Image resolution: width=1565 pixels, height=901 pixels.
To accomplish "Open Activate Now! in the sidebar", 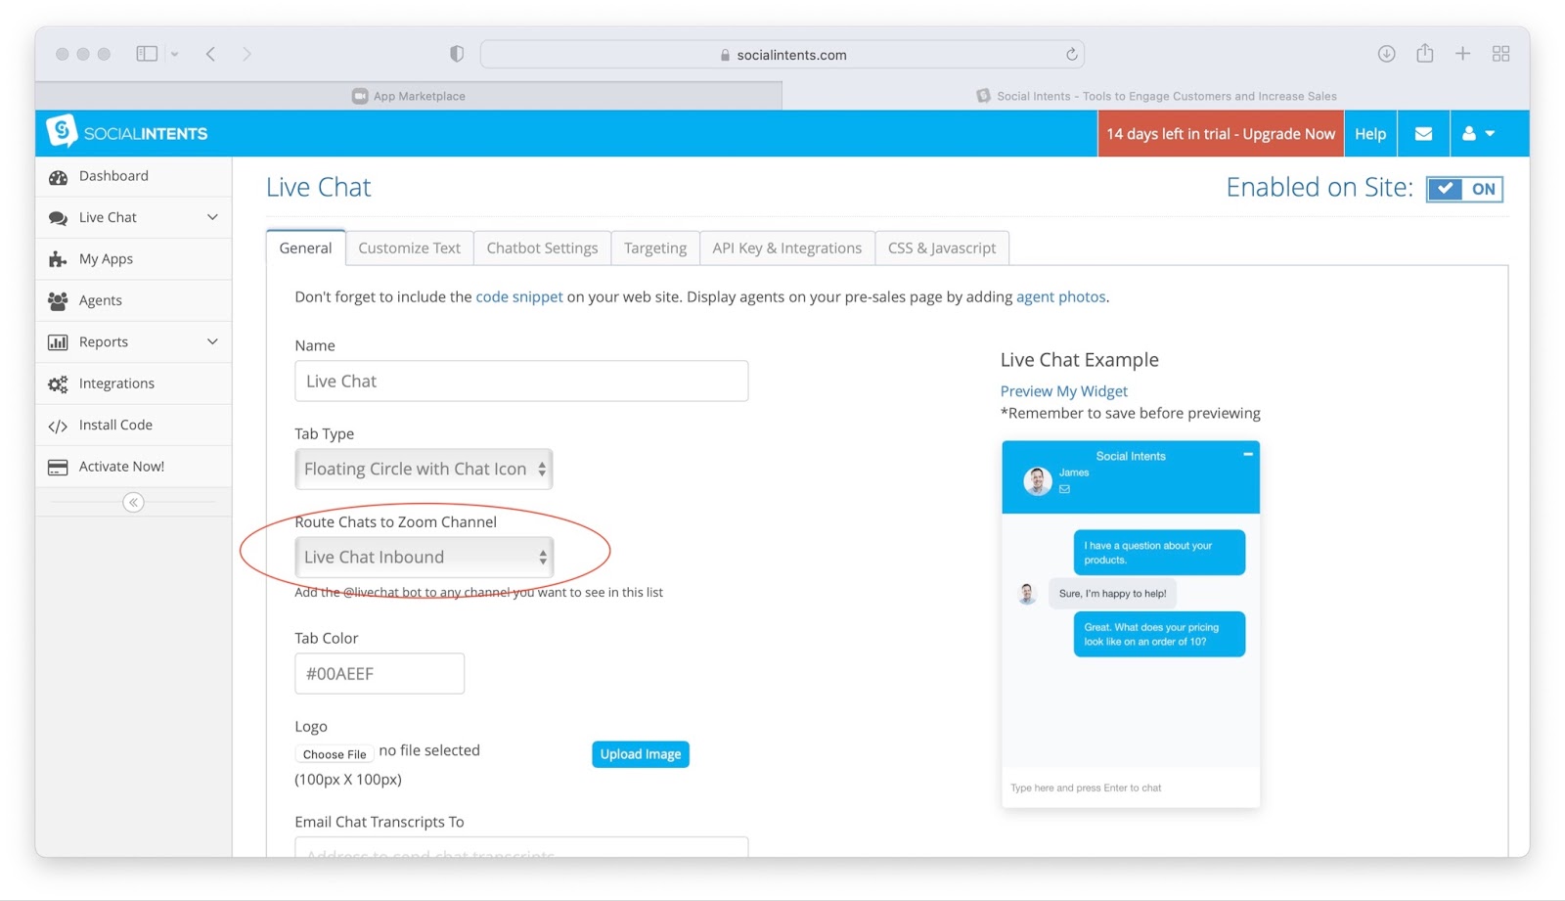I will tap(134, 467).
